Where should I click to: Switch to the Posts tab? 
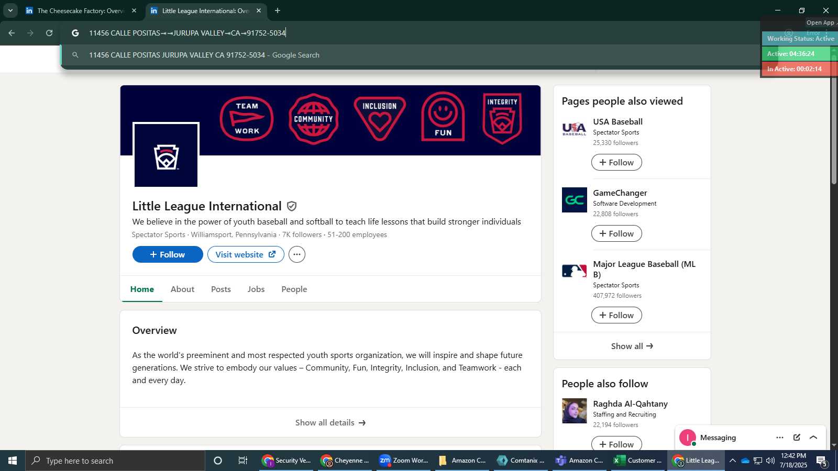point(221,289)
